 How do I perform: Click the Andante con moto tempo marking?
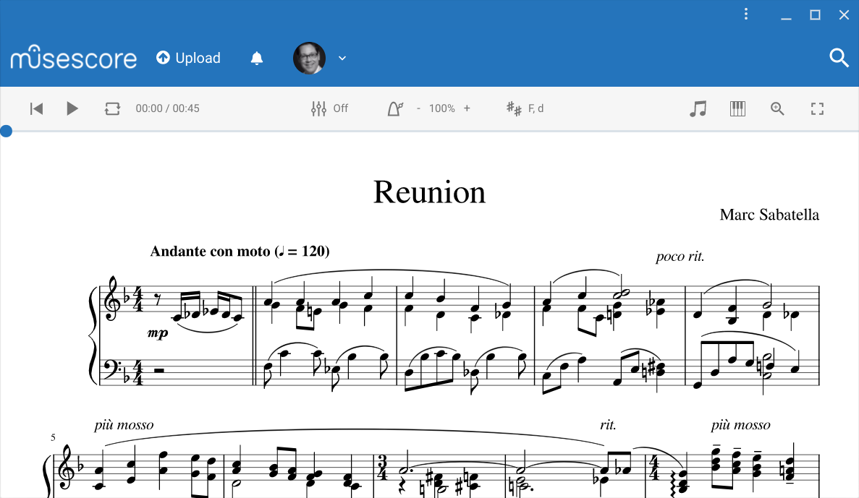pos(240,252)
